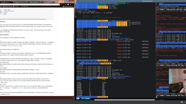This screenshot has height=104, width=186.
Task: Close the bottom bar in the browser
Action: click(73, 98)
